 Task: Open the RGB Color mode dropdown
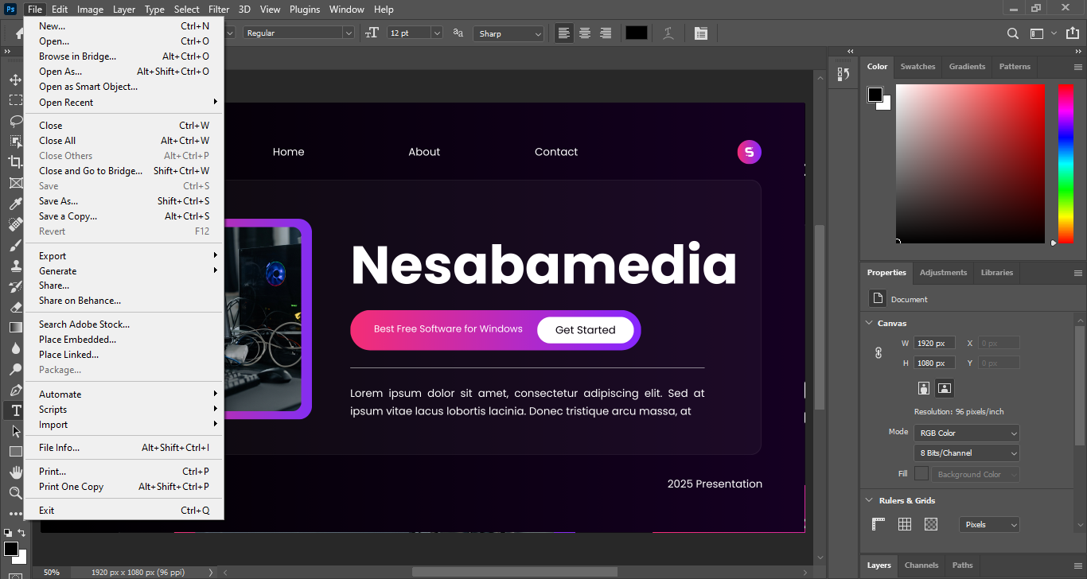tap(966, 433)
